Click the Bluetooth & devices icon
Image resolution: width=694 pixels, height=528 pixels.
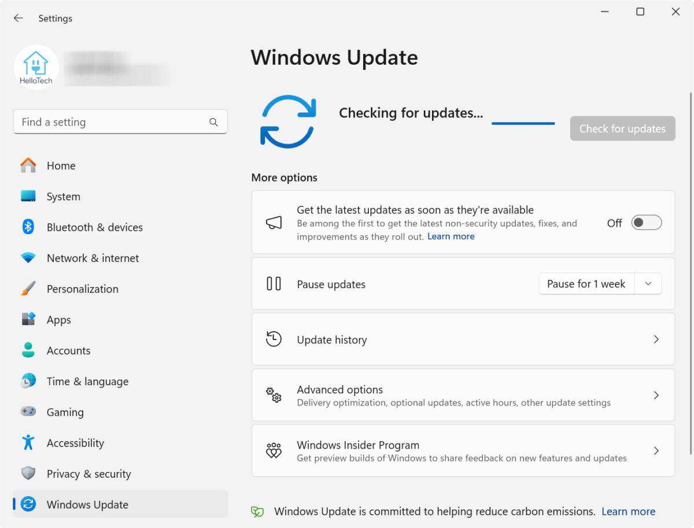(x=28, y=227)
